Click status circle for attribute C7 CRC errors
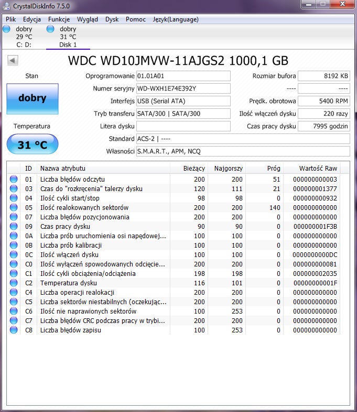 click(x=14, y=320)
